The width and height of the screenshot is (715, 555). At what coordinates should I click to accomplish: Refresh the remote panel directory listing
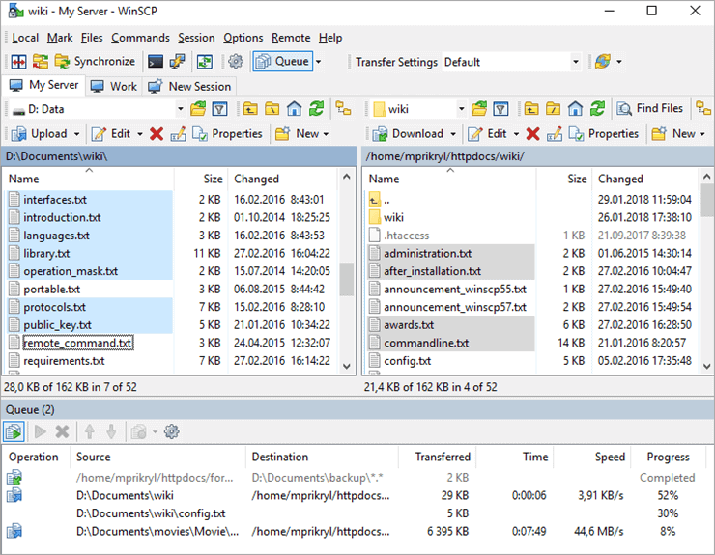pos(598,109)
